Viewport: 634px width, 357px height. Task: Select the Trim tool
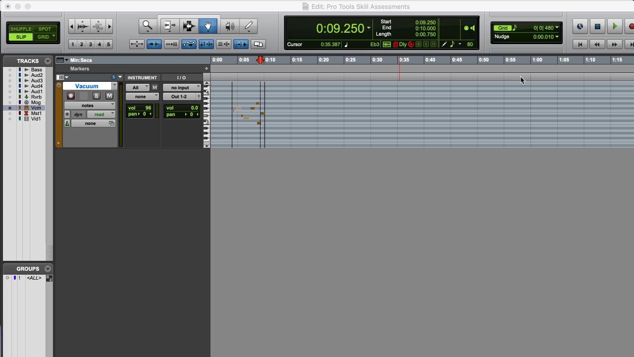[169, 25]
